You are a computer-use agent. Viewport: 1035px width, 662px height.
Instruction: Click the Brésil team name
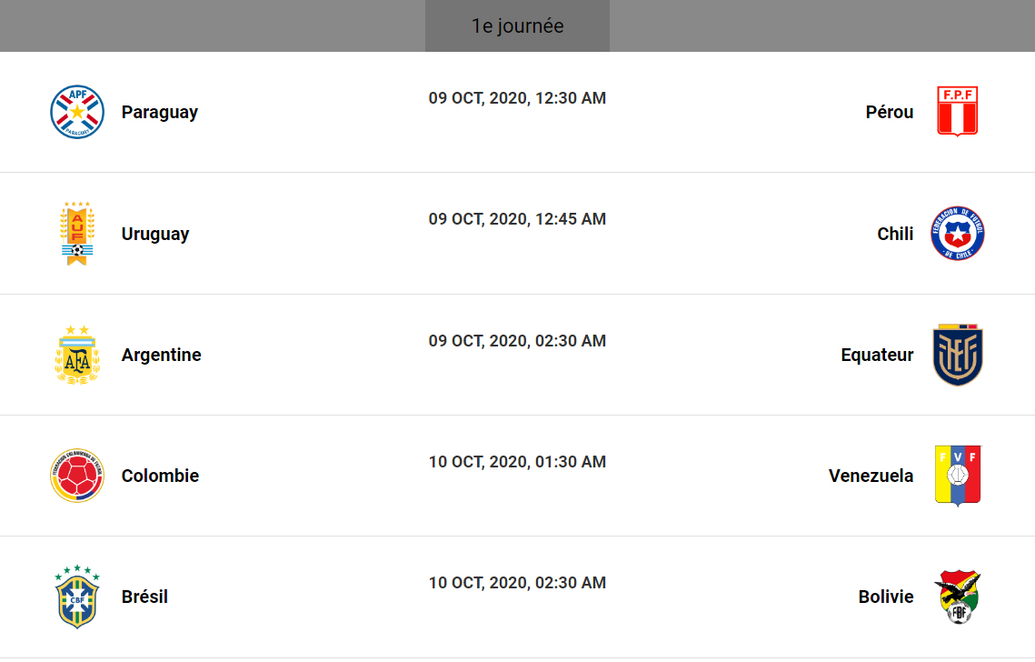[144, 597]
